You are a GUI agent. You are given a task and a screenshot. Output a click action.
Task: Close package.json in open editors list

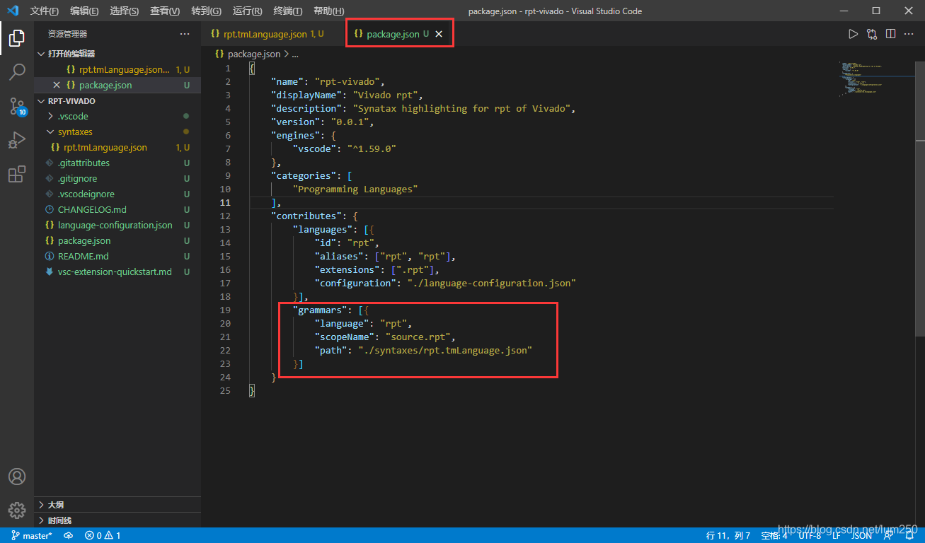coord(57,85)
